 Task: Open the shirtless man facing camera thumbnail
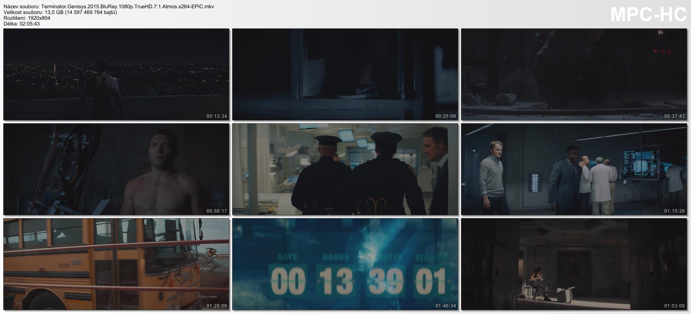[116, 169]
